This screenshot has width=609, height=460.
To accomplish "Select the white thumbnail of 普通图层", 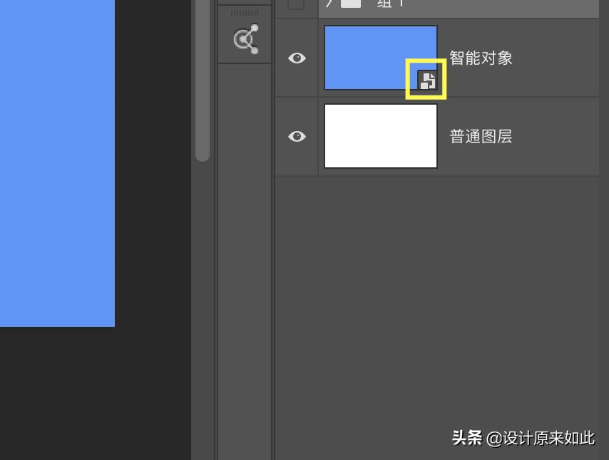I will (380, 135).
